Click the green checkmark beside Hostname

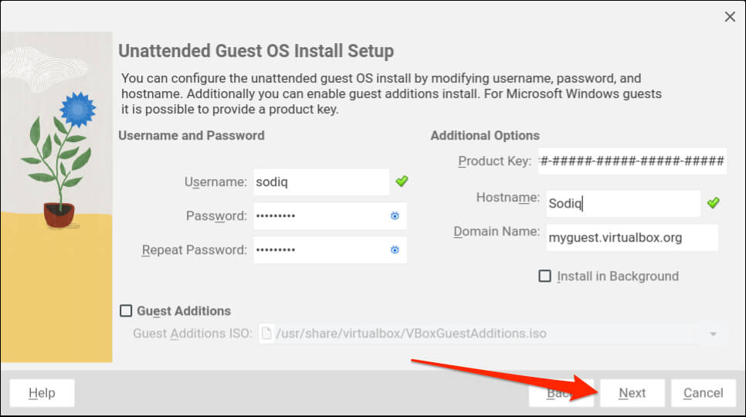pyautogui.click(x=714, y=203)
